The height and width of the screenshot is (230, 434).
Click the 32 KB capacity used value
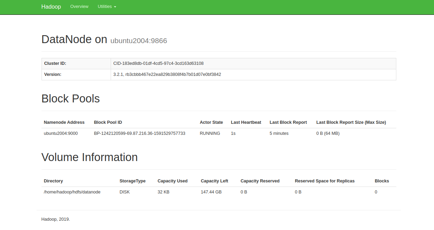pyautogui.click(x=164, y=192)
